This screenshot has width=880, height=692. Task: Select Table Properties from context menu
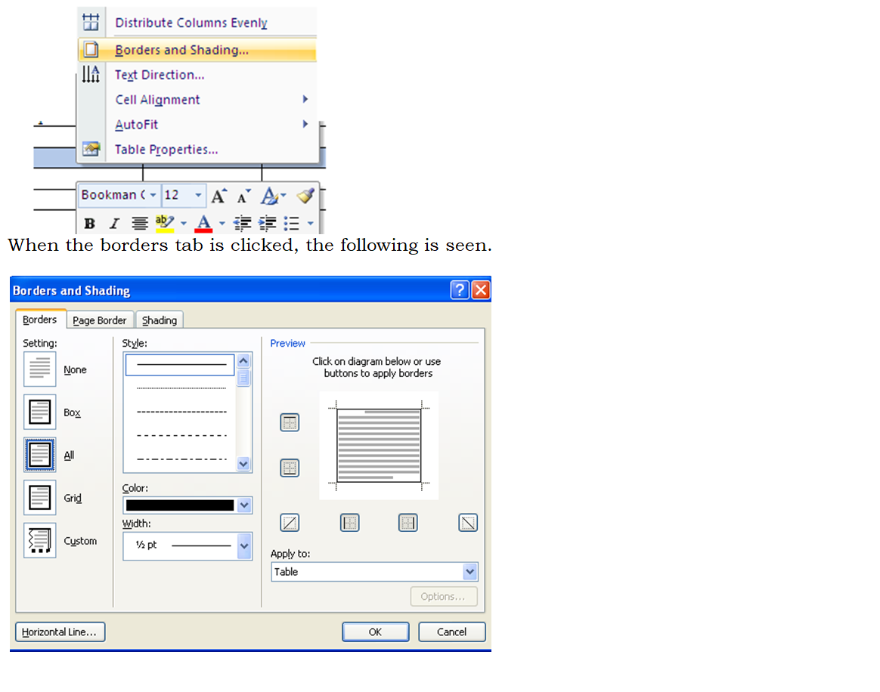tap(166, 150)
